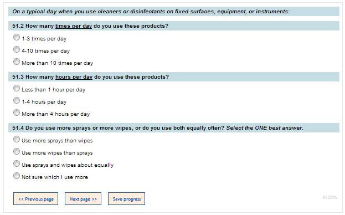The image size is (345, 215).
Task: Select Use more sprays than wipes
Action: [x=17, y=139]
